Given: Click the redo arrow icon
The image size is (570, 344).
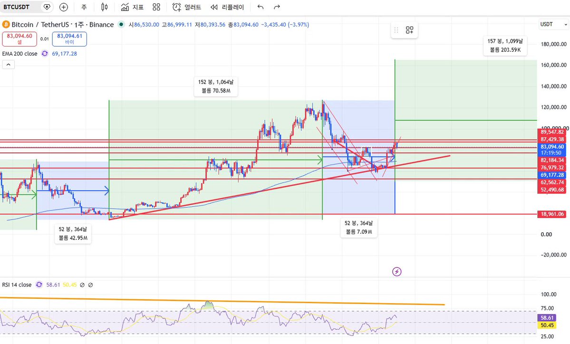Looking at the screenshot, I should click(277, 7).
